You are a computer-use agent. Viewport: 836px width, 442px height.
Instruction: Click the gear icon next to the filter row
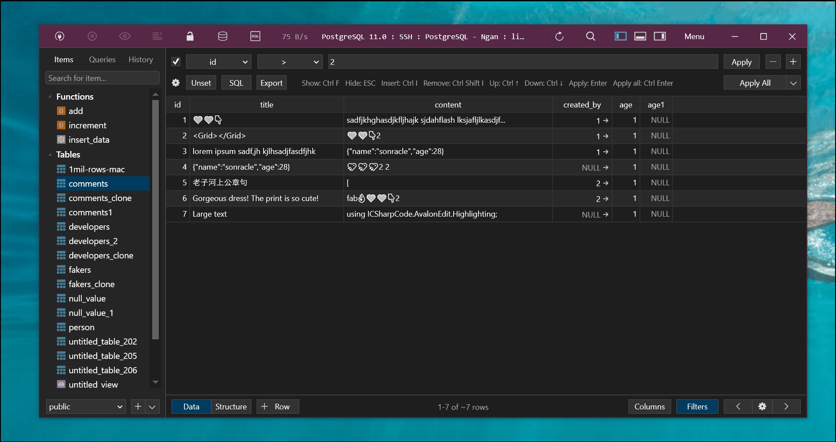pos(176,82)
